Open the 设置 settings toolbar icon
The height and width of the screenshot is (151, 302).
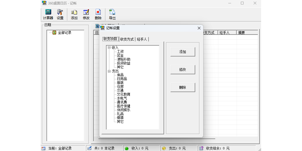tap(60, 14)
